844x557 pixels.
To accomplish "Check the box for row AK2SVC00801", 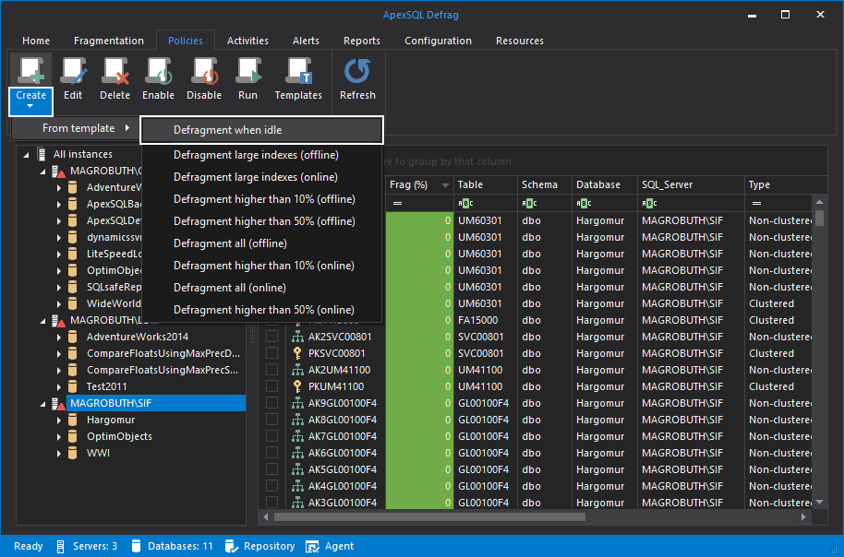I will pyautogui.click(x=271, y=337).
